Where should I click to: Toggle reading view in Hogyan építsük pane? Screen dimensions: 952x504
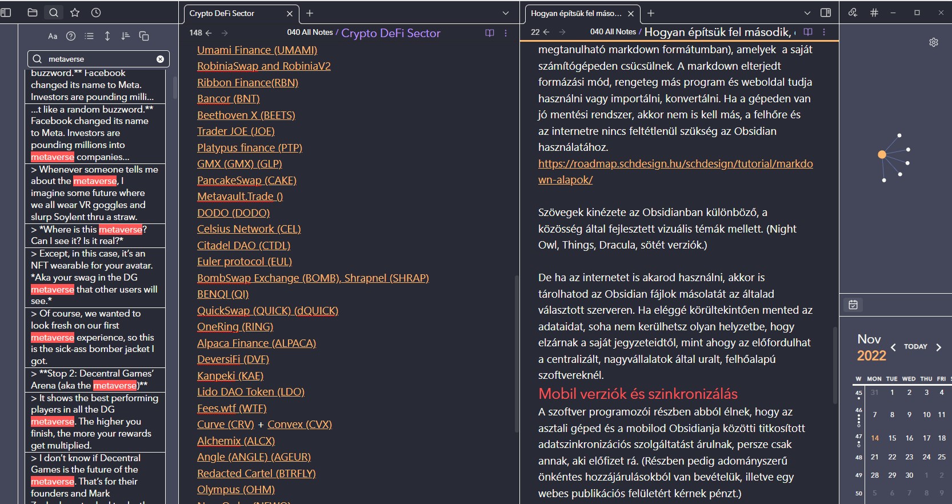[x=808, y=32]
